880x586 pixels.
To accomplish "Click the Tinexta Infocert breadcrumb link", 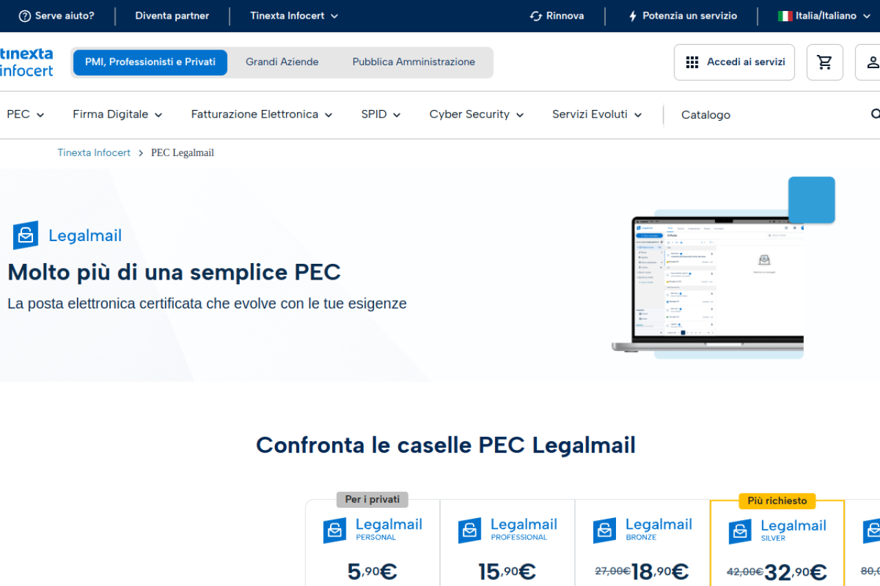I will coord(93,153).
